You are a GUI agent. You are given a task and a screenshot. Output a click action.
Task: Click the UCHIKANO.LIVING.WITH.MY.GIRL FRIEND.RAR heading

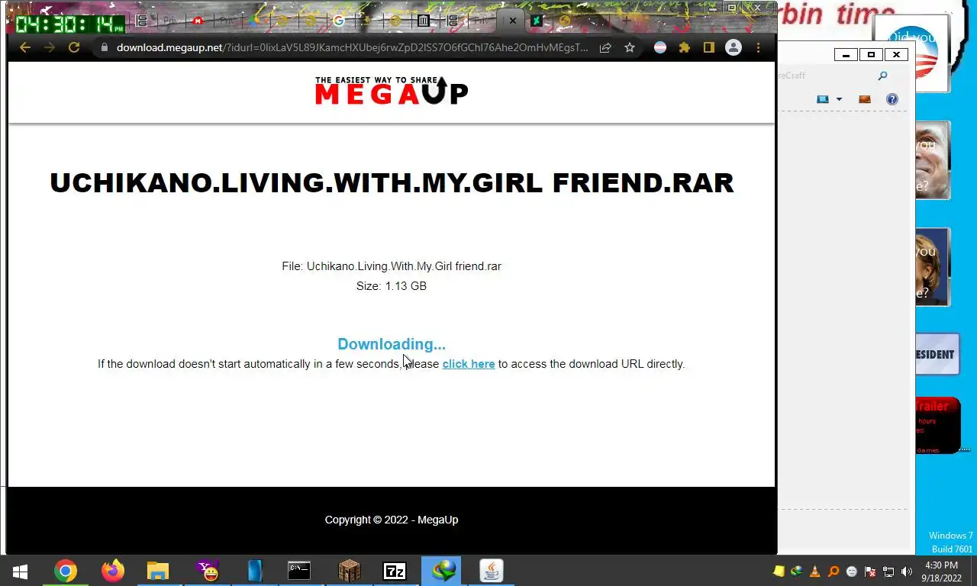392,183
